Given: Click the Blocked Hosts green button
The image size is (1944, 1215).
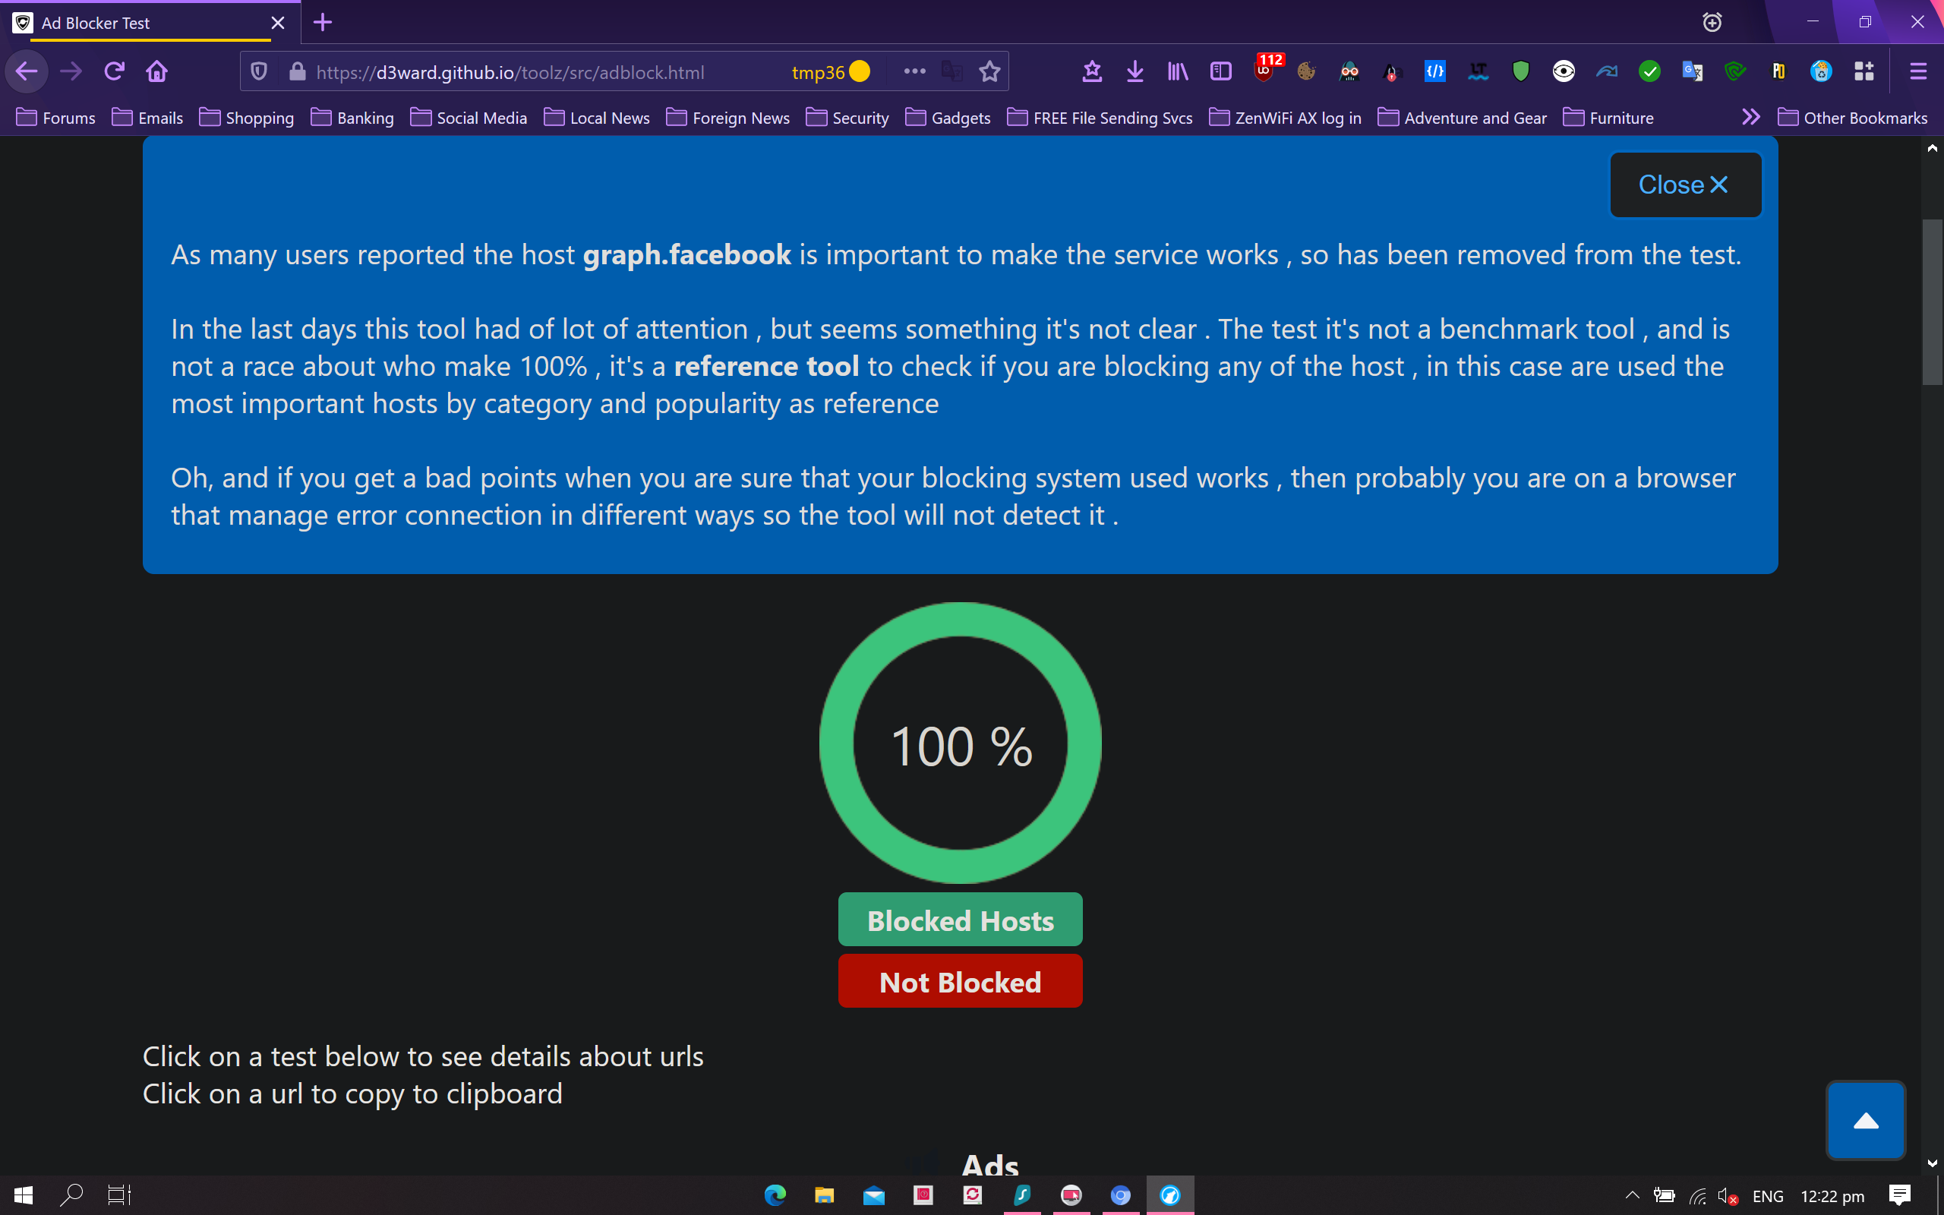Looking at the screenshot, I should pyautogui.click(x=960, y=920).
